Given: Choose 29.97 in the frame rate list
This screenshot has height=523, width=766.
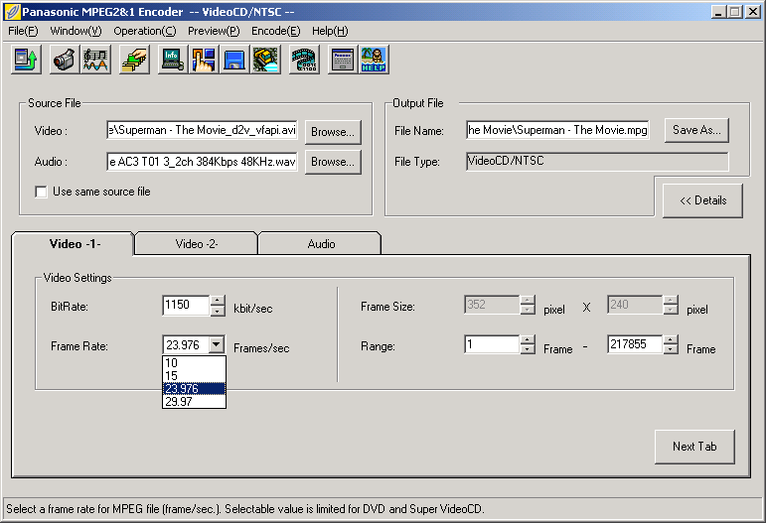Looking at the screenshot, I should point(194,402).
